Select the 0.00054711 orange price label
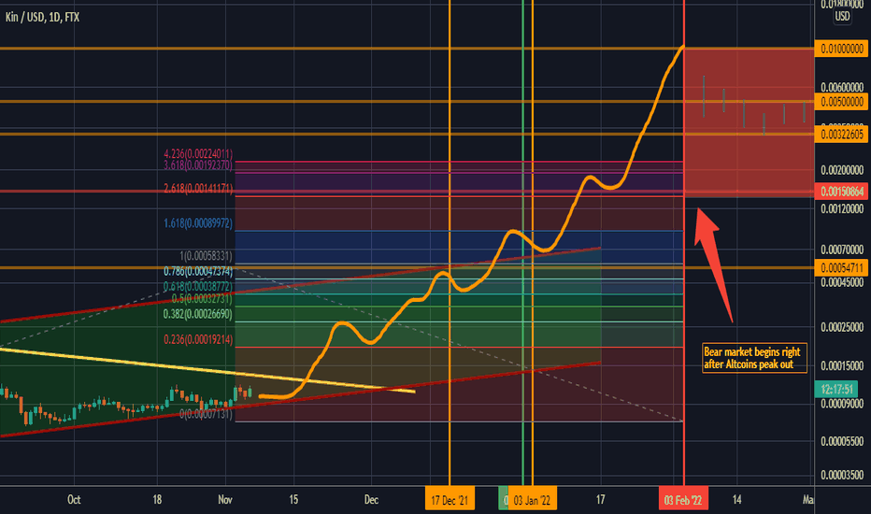The image size is (871, 514). pyautogui.click(x=841, y=268)
